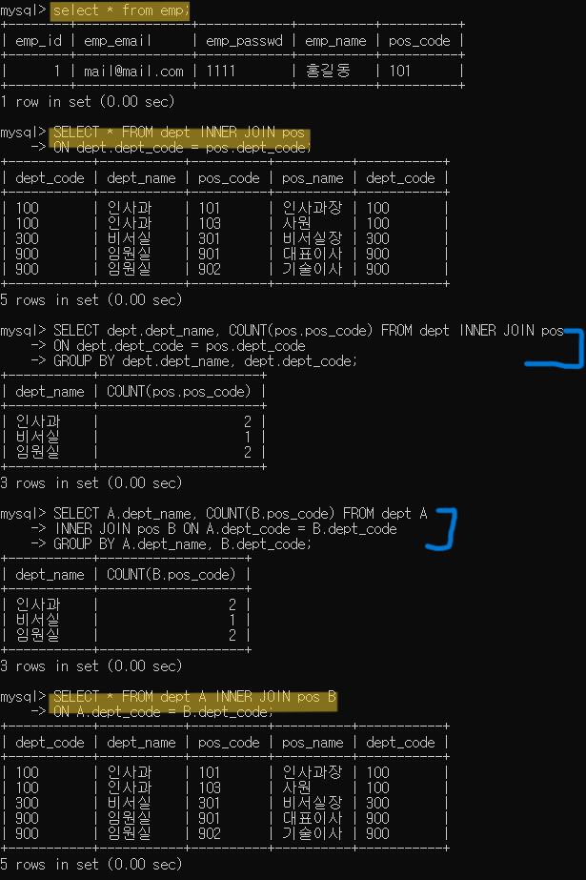Click 임원실 count 2 under COUNT(B.pos_code)
Viewport: 586px width, 880px height.
tap(232, 635)
